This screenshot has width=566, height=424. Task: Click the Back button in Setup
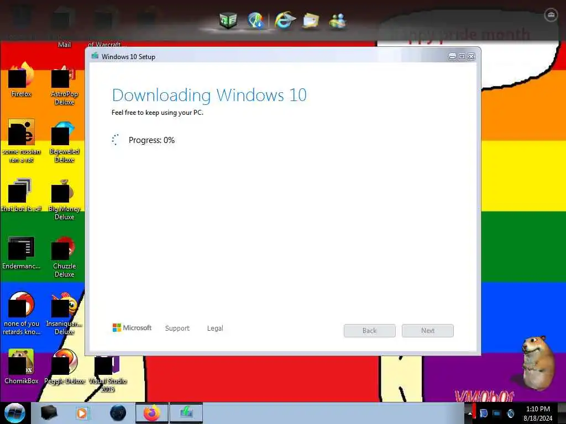coord(370,331)
